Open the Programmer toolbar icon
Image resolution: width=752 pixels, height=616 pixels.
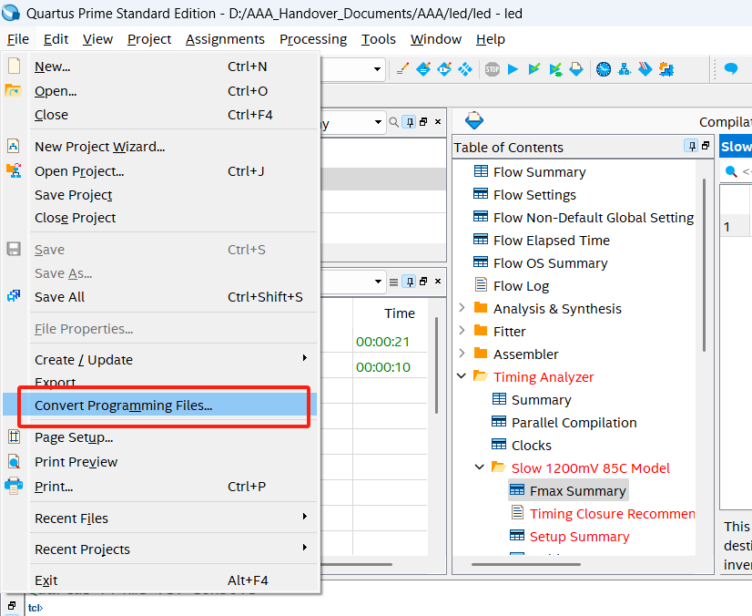[645, 69]
